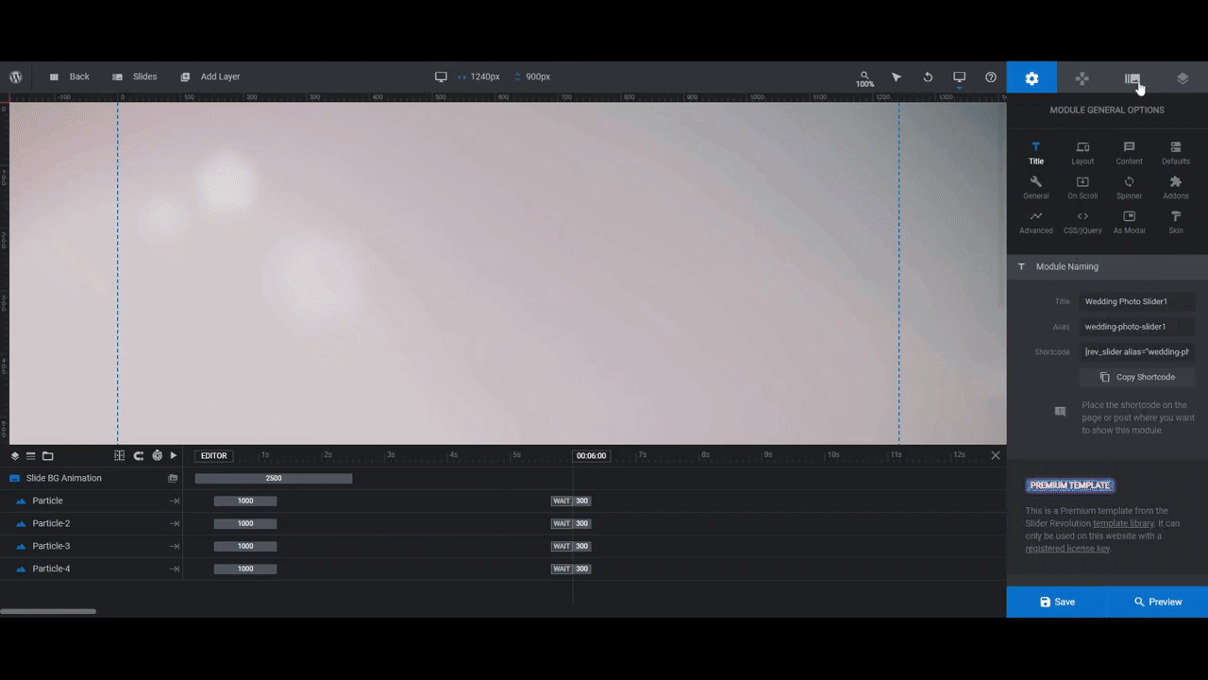Screen dimensions: 1208x680
Task: Click the Back button
Action: point(69,76)
